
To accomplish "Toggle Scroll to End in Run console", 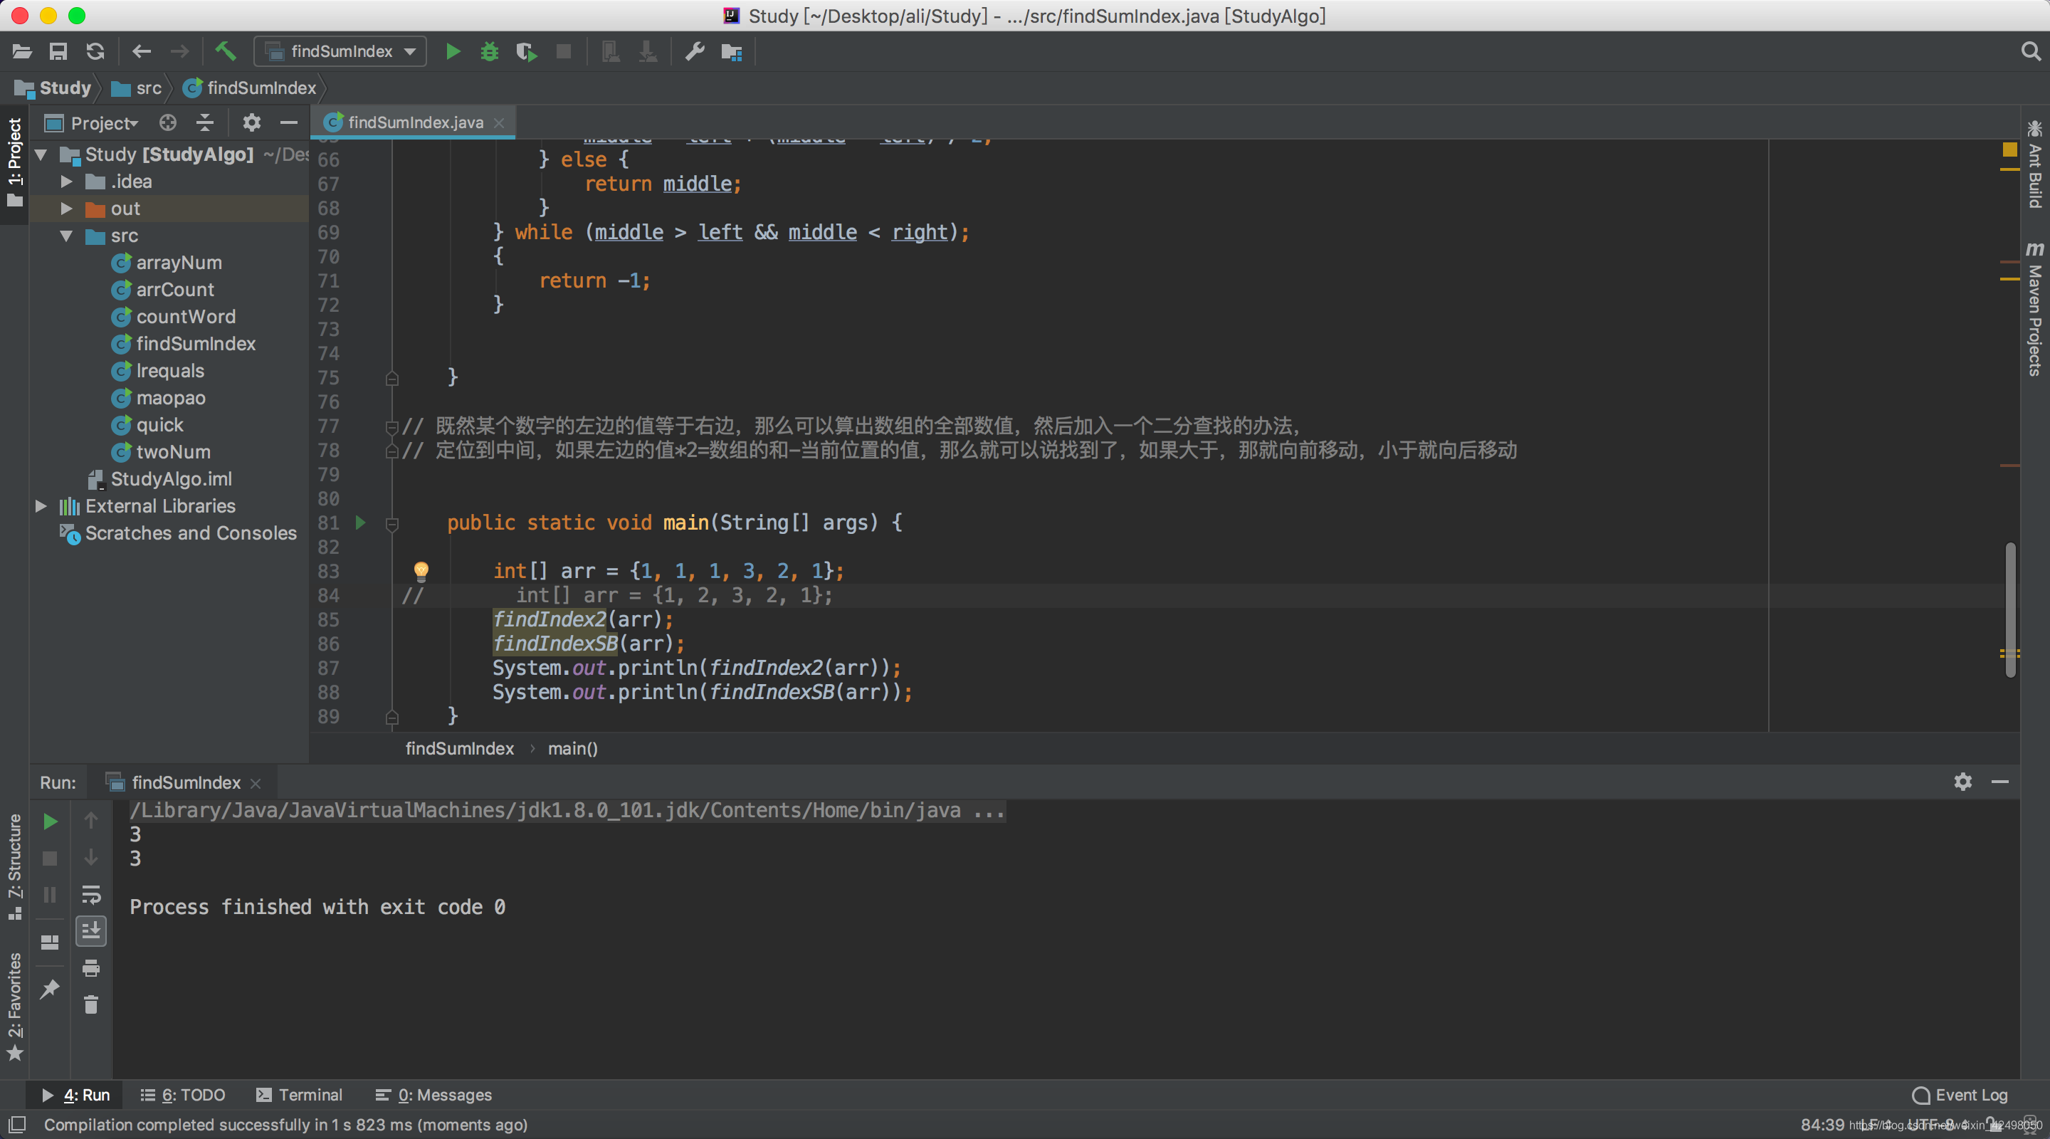I will point(90,930).
